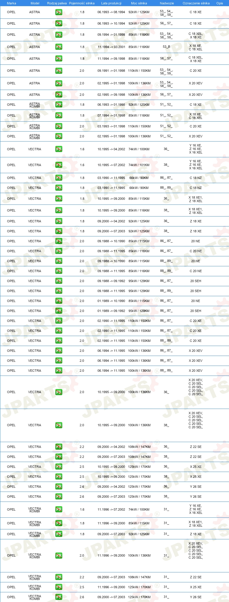Select 'ASTRA KOMBI' in the 06.1993 -> 01.1998 row

pyautogui.click(x=35, y=105)
